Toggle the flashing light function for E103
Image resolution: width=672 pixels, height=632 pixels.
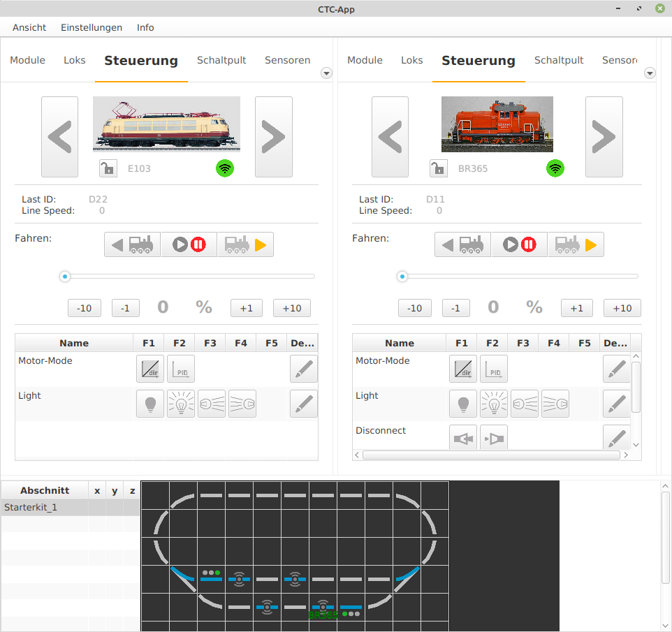pyautogui.click(x=181, y=404)
